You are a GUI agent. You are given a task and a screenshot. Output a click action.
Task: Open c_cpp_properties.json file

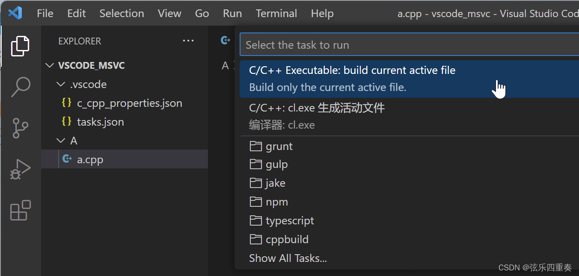click(x=129, y=103)
